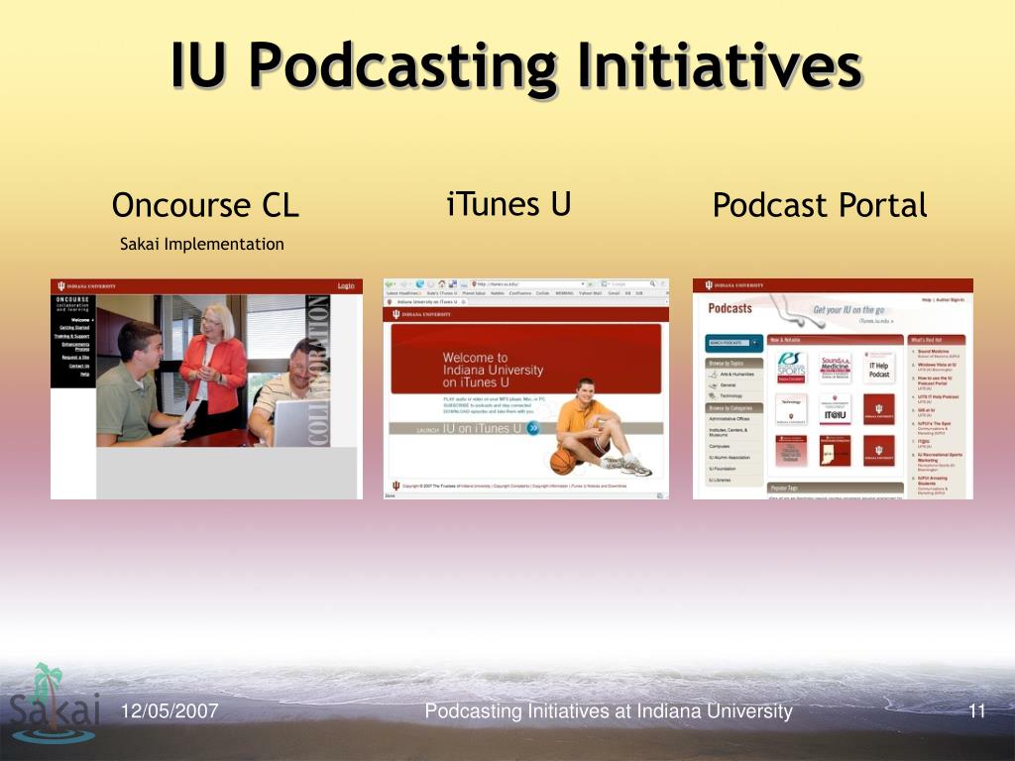Open Sound Medicine podcast thumbnail
The height and width of the screenshot is (761, 1015).
point(835,368)
